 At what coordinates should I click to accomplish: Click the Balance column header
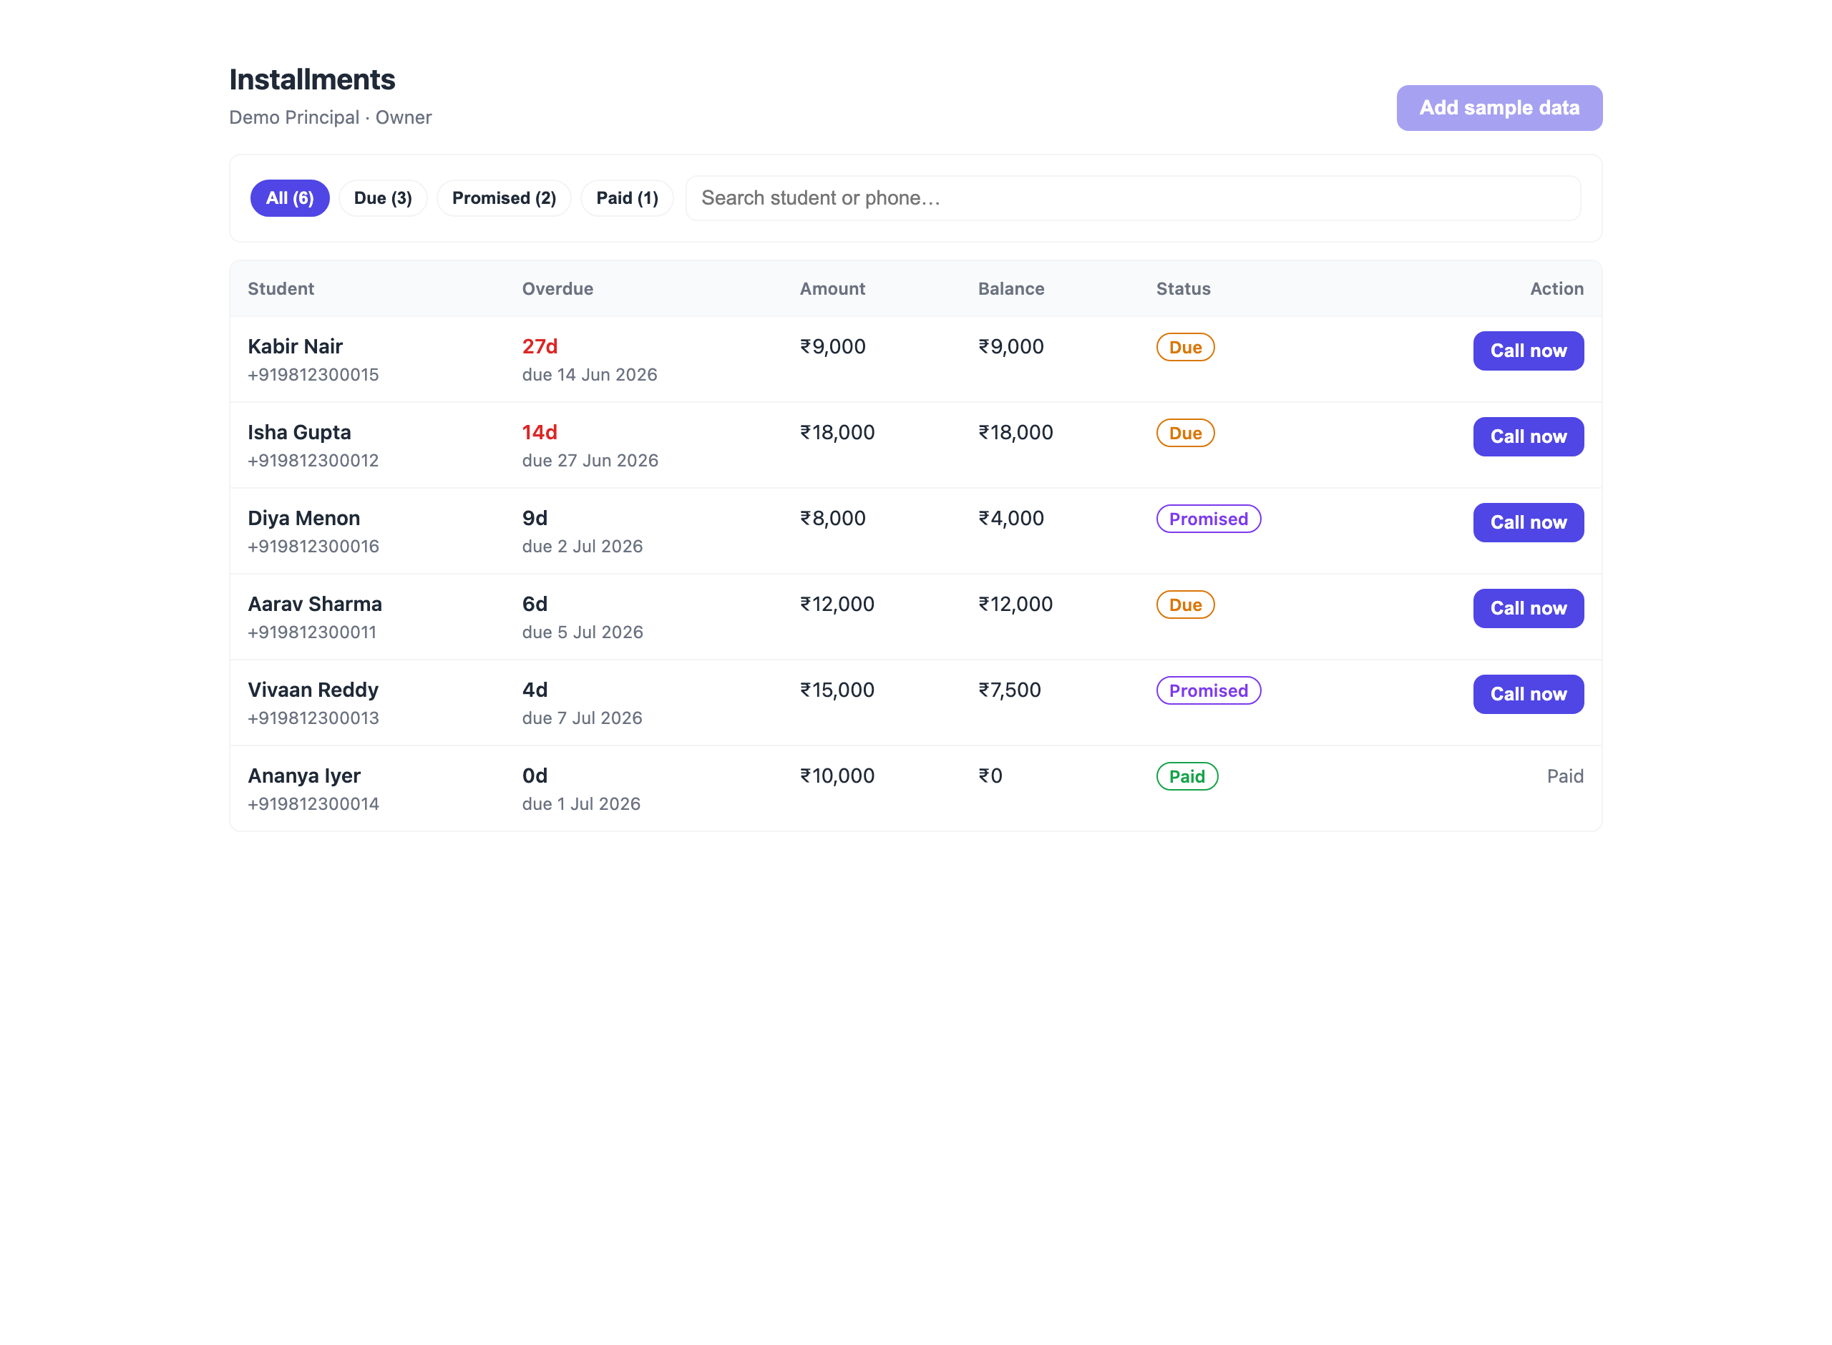(1010, 289)
